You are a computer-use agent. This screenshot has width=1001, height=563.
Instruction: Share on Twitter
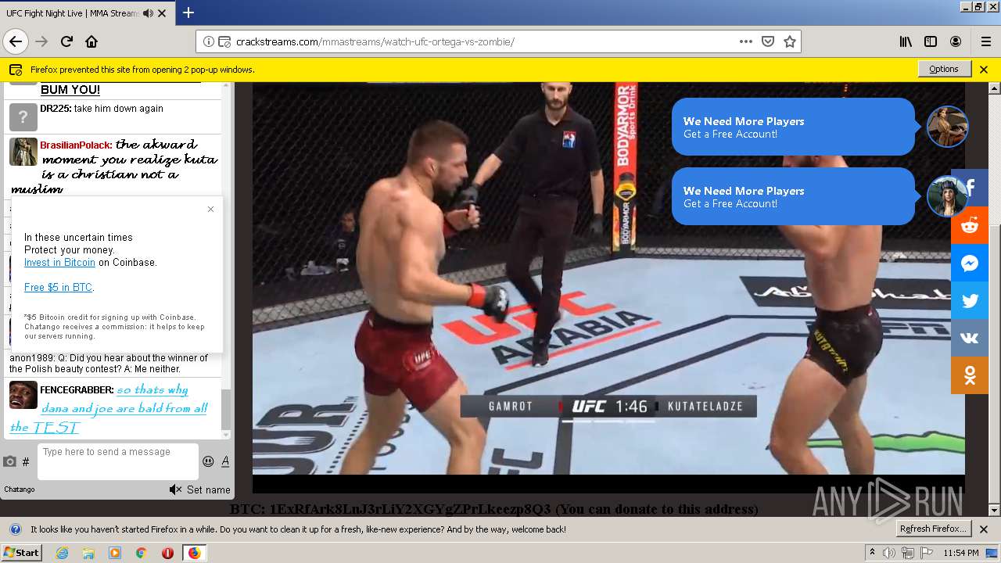click(970, 301)
